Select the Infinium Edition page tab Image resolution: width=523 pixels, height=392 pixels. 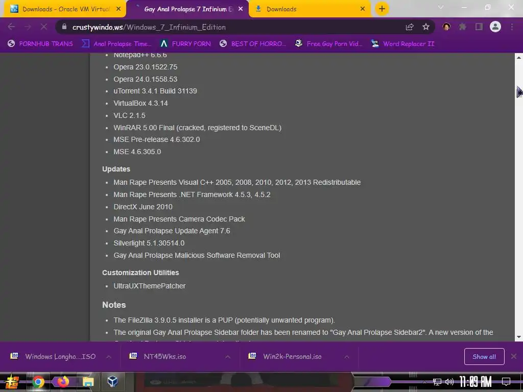(x=187, y=9)
